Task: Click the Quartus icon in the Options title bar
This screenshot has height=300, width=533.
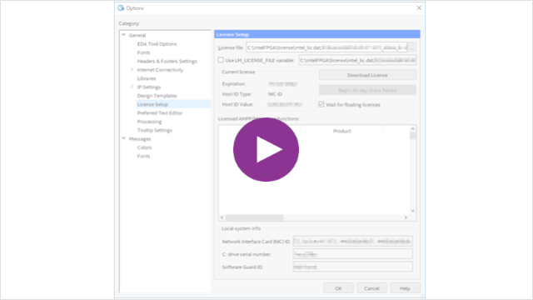Action: (121, 7)
